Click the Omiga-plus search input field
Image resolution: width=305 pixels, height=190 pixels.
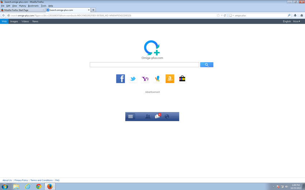pyautogui.click(x=144, y=65)
